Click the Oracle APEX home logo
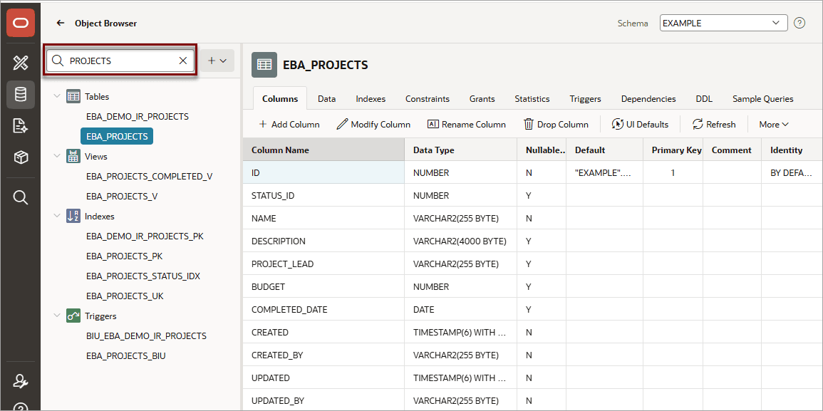 (21, 23)
